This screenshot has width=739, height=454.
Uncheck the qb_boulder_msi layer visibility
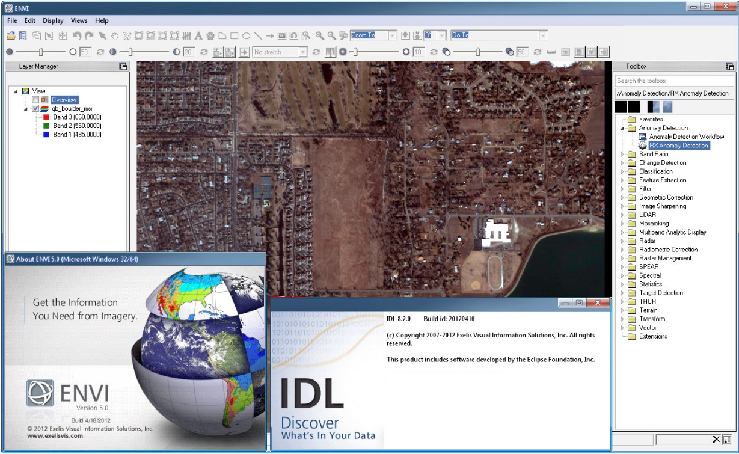point(35,109)
